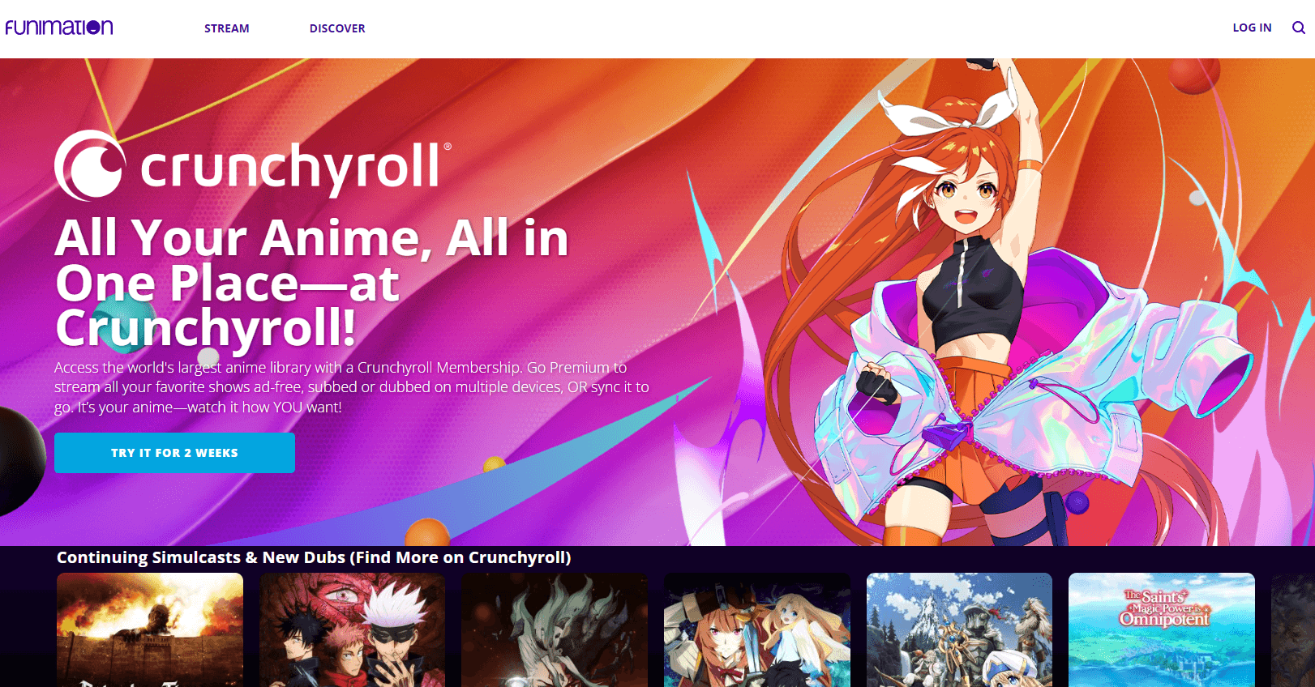Click the LOG IN link
Screen dimensions: 1315x687
1252,28
